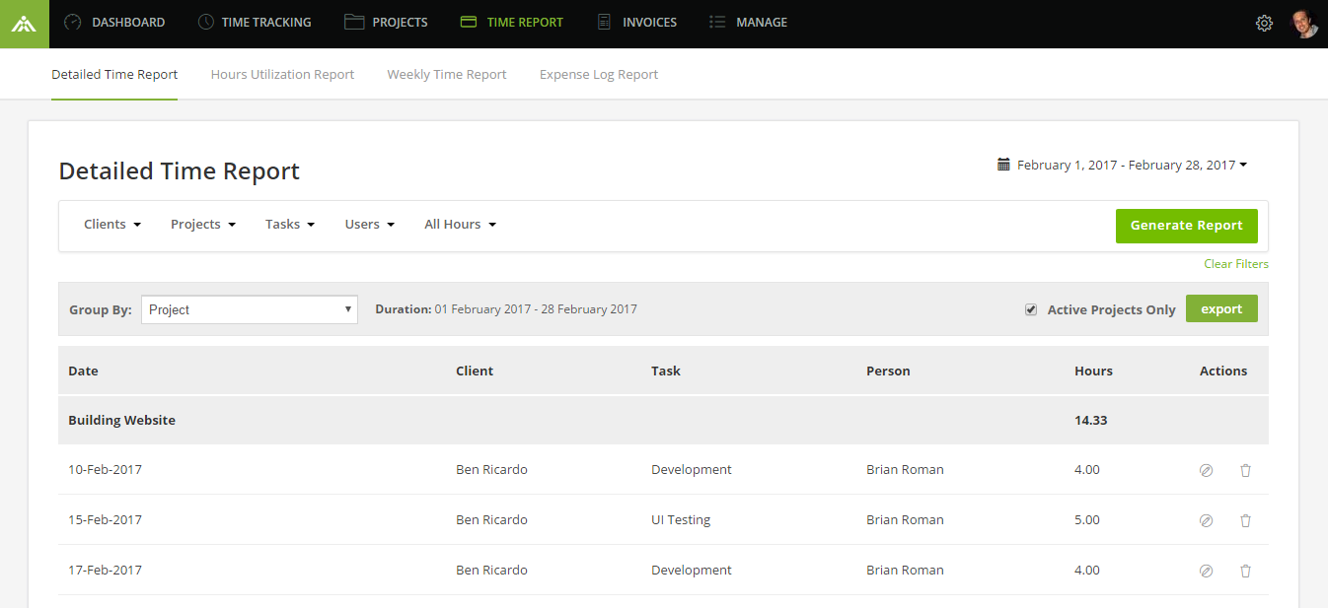
Task: Open the Group By Project select box
Action: pos(250,309)
